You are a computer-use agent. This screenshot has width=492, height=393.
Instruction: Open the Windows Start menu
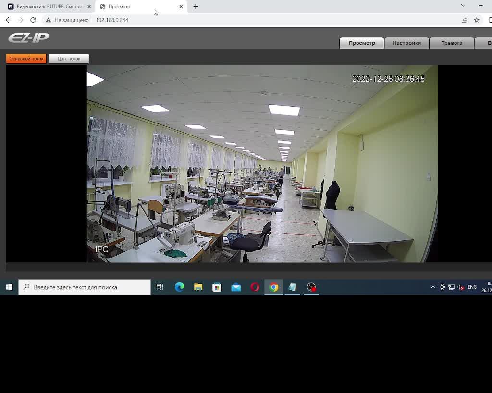click(x=9, y=287)
